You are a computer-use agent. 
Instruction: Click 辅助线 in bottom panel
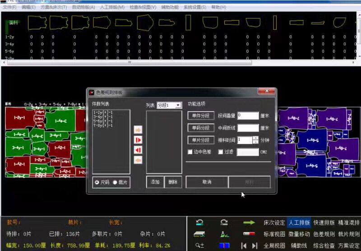point(299,246)
